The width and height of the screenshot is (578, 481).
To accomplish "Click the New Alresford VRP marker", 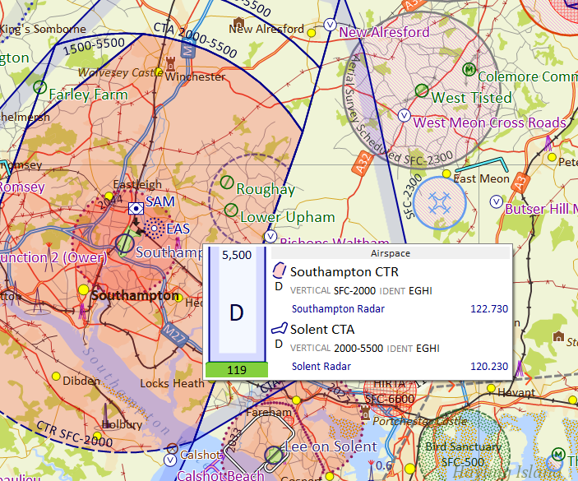I will pos(330,25).
